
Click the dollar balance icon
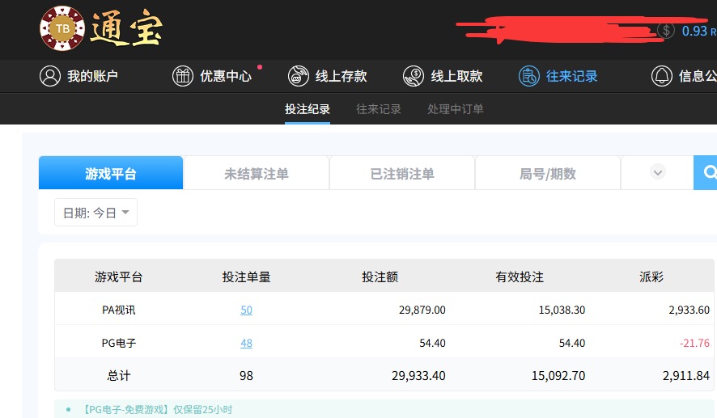[x=666, y=31]
